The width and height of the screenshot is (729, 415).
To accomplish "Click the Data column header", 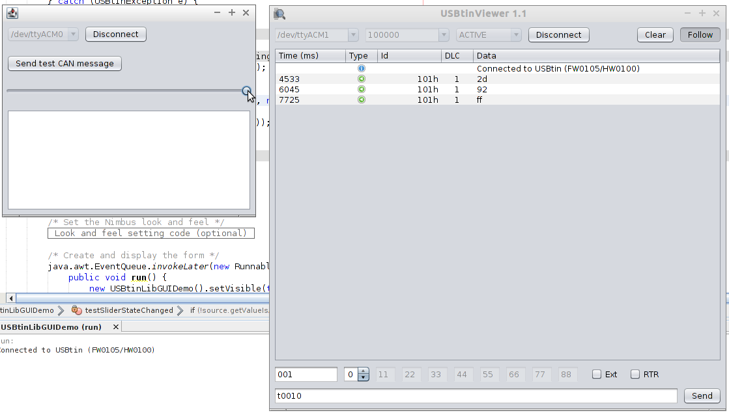I will (x=597, y=56).
